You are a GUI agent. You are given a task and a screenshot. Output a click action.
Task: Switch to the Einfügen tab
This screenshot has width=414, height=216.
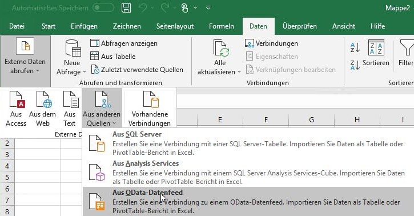click(x=84, y=26)
